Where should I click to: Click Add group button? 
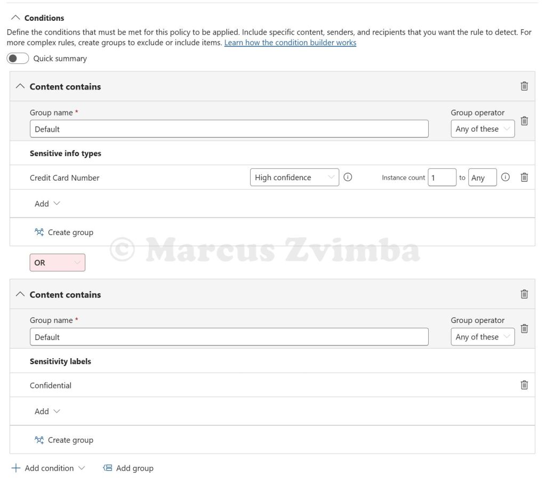(x=129, y=468)
